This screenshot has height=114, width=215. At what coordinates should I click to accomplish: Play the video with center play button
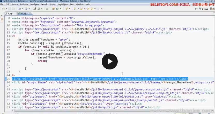click(x=109, y=61)
